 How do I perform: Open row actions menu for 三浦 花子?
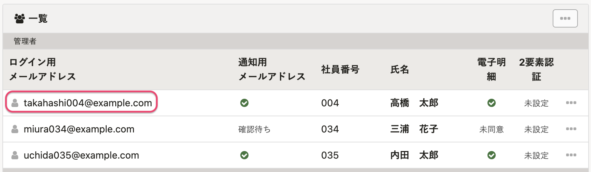571,129
